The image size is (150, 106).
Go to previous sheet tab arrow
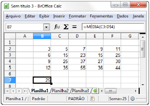[13, 91]
